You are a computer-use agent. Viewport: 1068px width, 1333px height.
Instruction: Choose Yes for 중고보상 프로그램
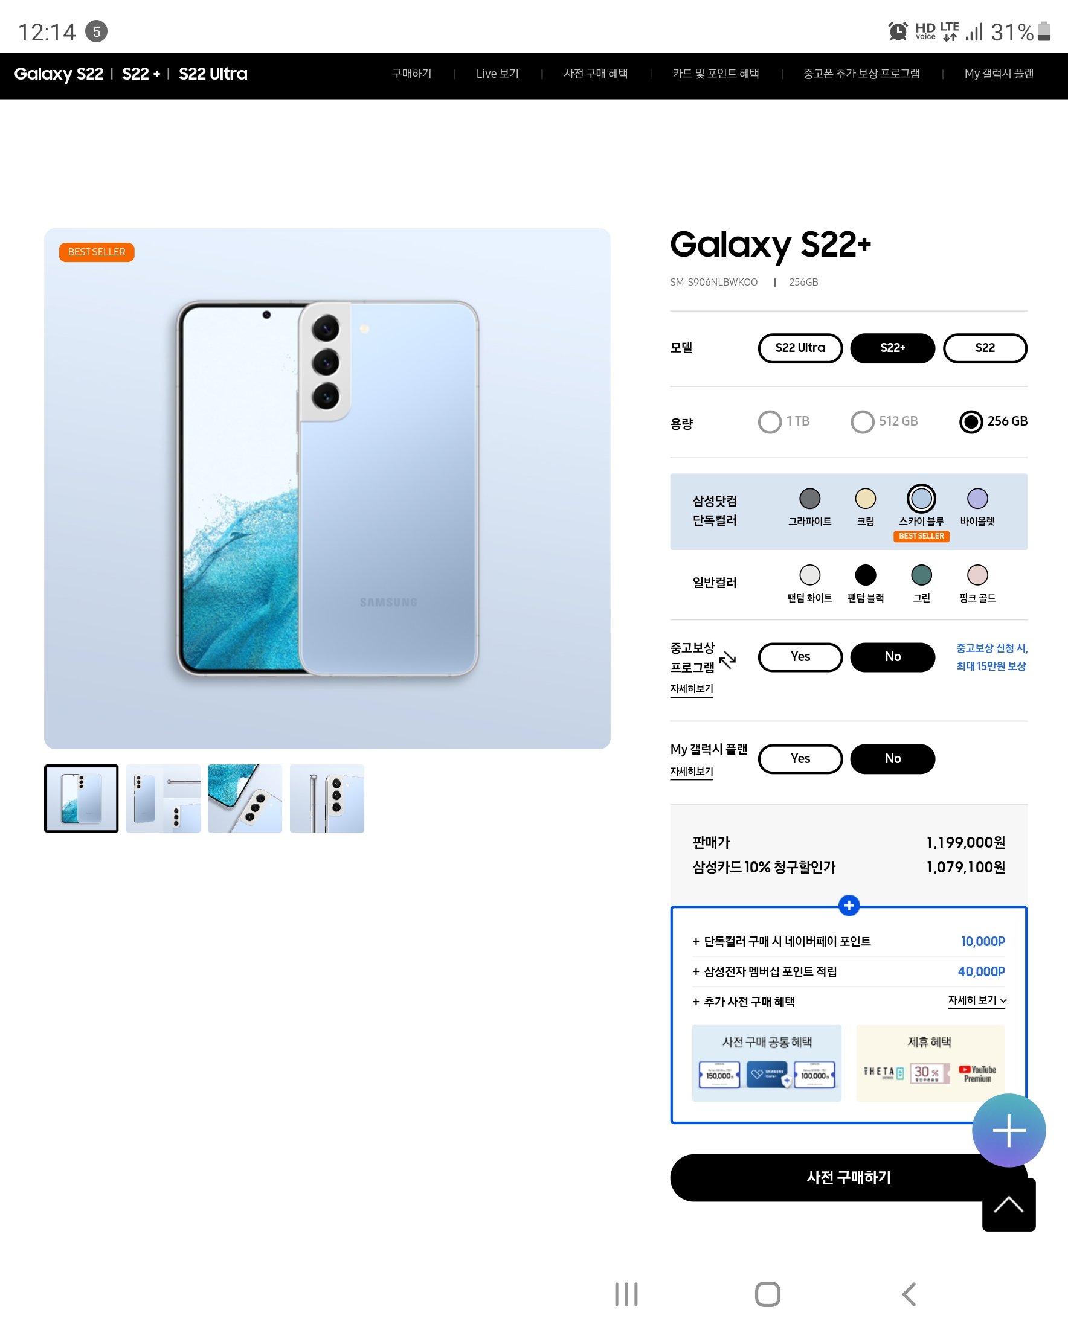[800, 657]
